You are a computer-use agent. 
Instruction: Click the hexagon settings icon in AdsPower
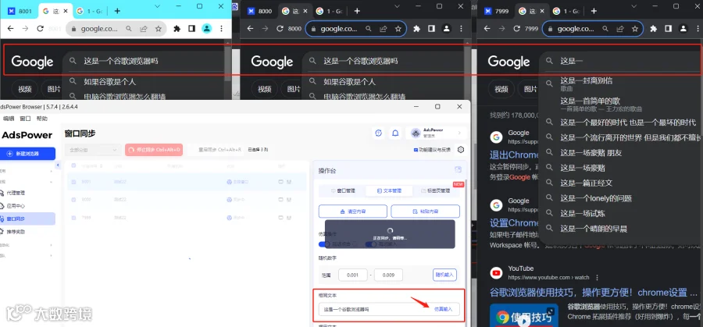pyautogui.click(x=460, y=150)
